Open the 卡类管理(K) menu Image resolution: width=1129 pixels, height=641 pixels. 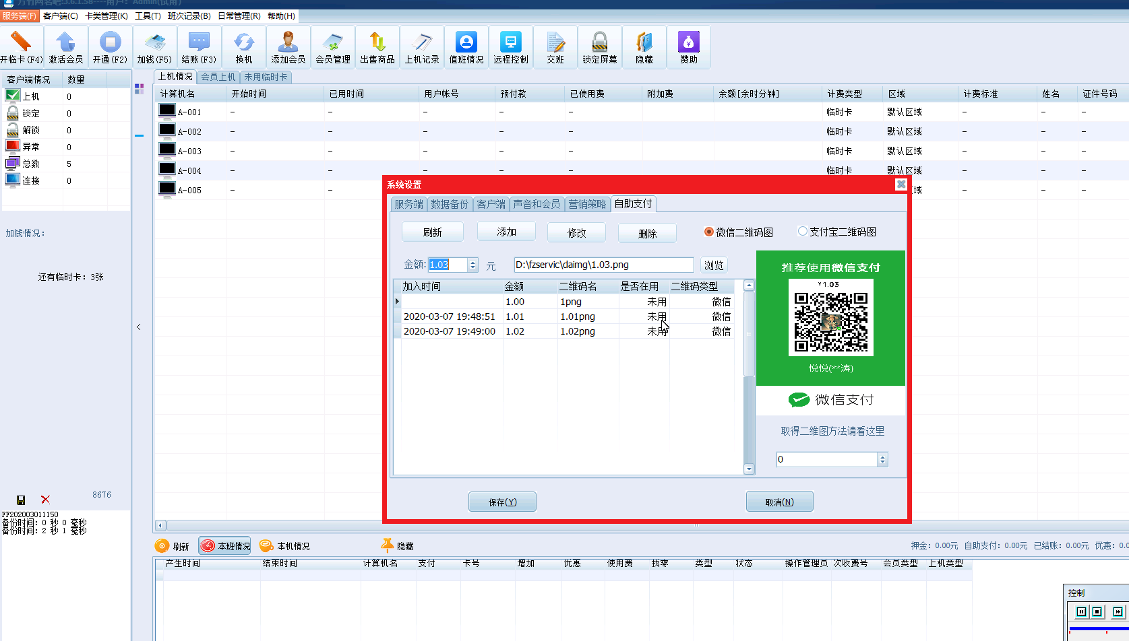click(x=106, y=15)
